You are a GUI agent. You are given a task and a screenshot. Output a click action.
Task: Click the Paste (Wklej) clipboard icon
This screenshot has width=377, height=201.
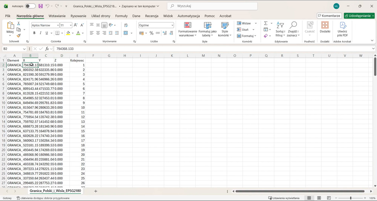[x=10, y=25]
